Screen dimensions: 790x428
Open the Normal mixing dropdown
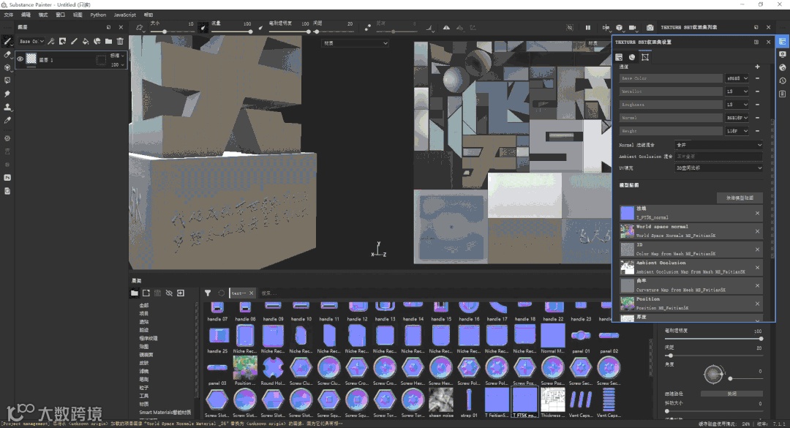[718, 145]
